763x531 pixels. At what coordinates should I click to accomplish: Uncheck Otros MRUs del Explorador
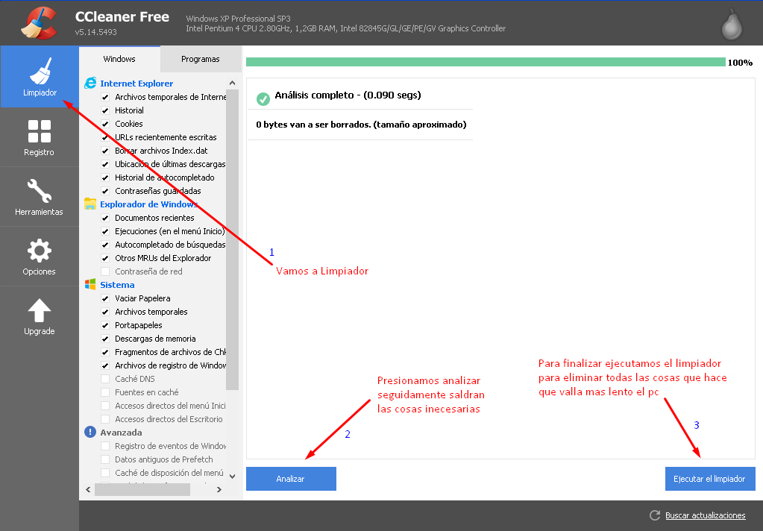[x=105, y=258]
